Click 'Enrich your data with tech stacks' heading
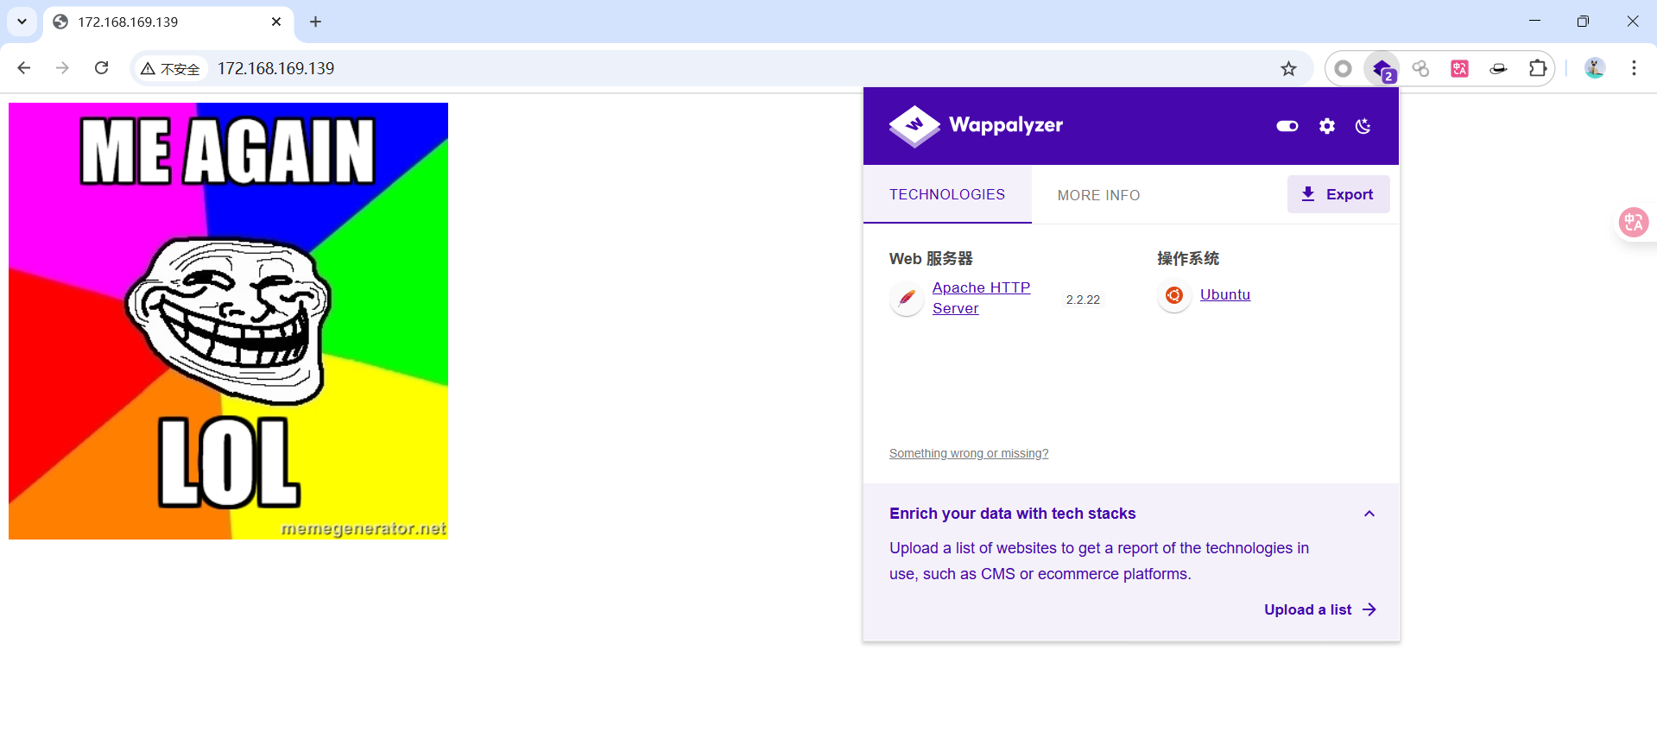 pyautogui.click(x=1013, y=514)
